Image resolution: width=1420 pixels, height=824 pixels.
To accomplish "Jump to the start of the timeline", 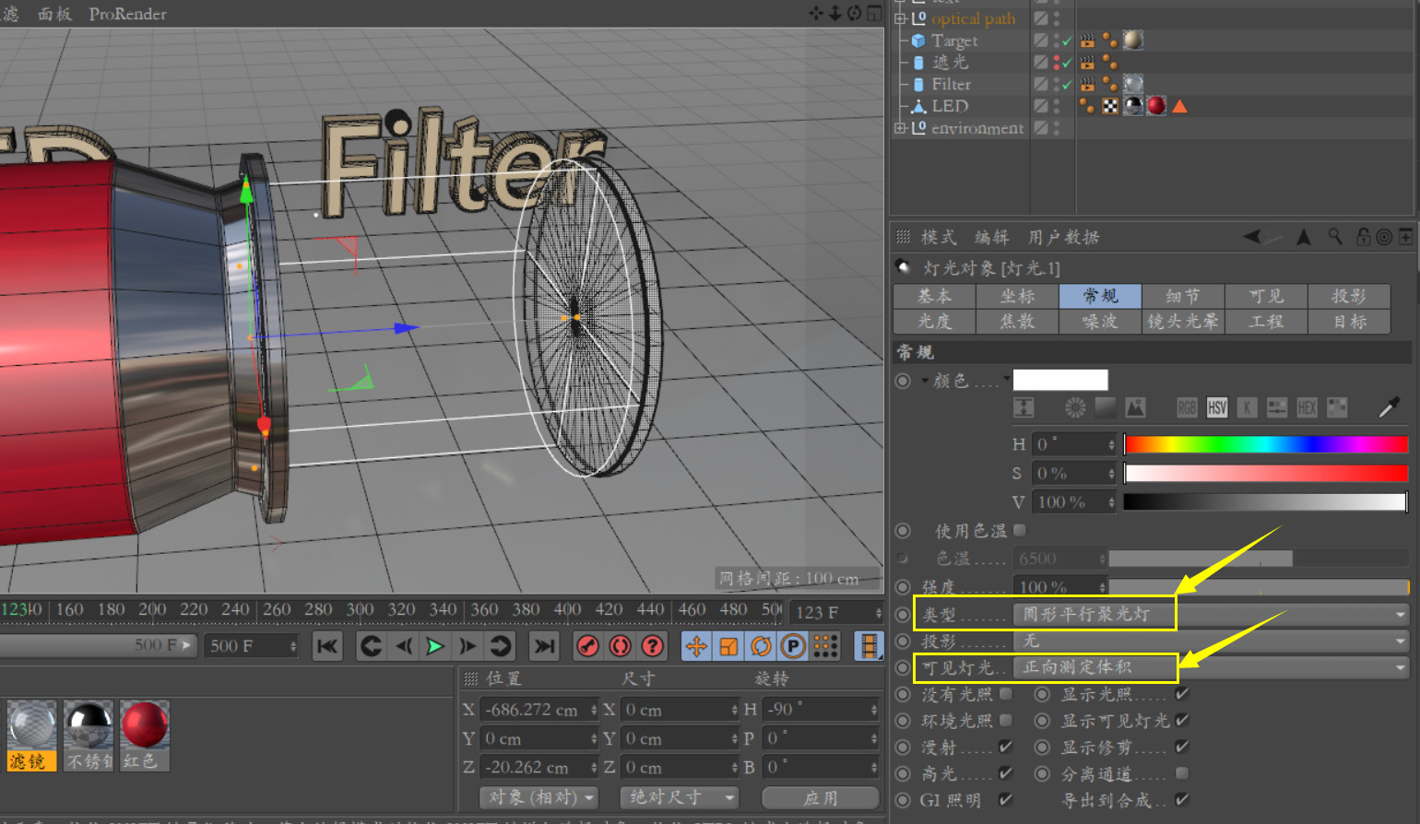I will 327,646.
